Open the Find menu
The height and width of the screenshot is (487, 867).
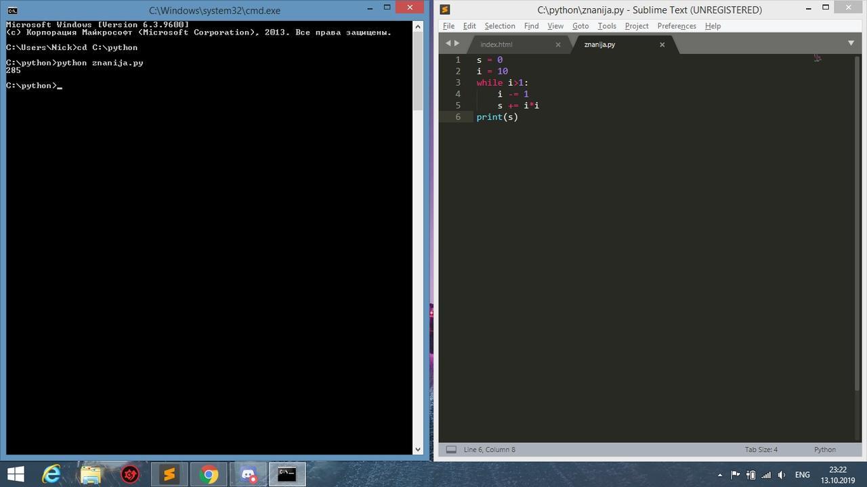pyautogui.click(x=532, y=26)
